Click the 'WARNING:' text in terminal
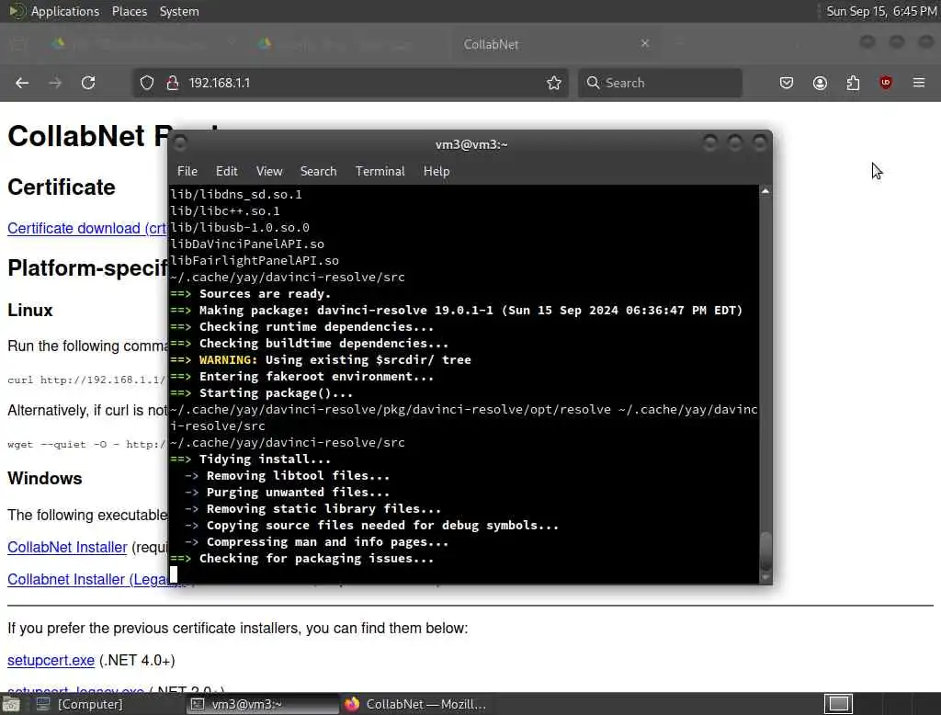The height and width of the screenshot is (715, 941). click(x=228, y=359)
